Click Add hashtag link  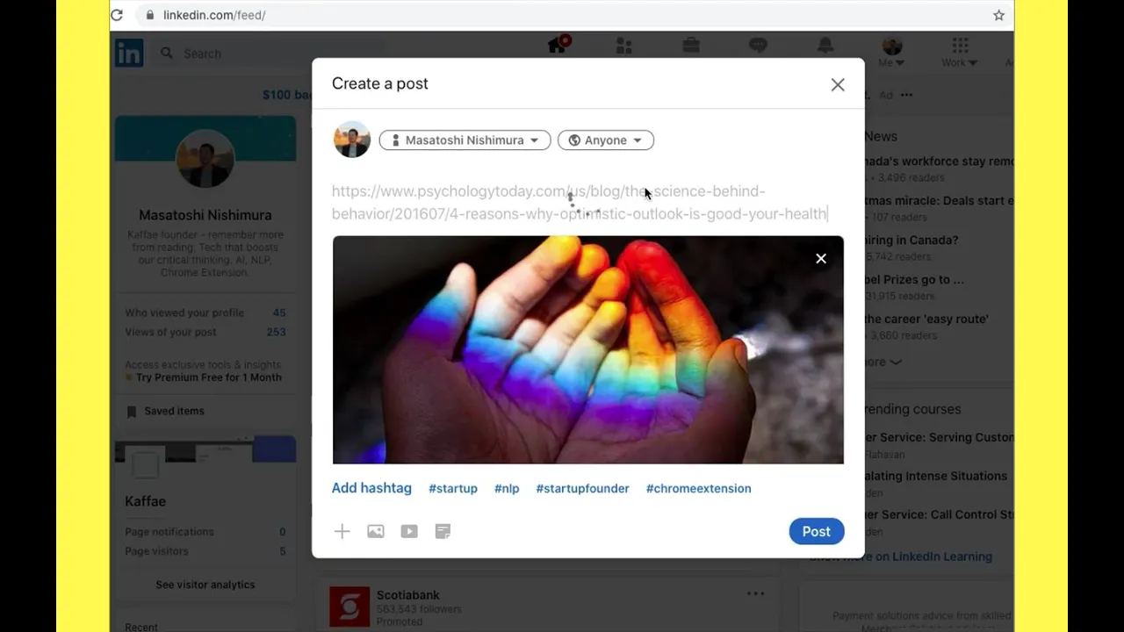[371, 488]
